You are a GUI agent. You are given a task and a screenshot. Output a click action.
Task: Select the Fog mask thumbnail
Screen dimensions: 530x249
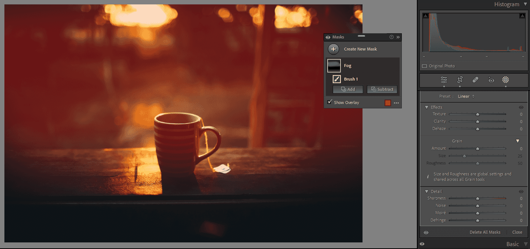[x=334, y=66]
